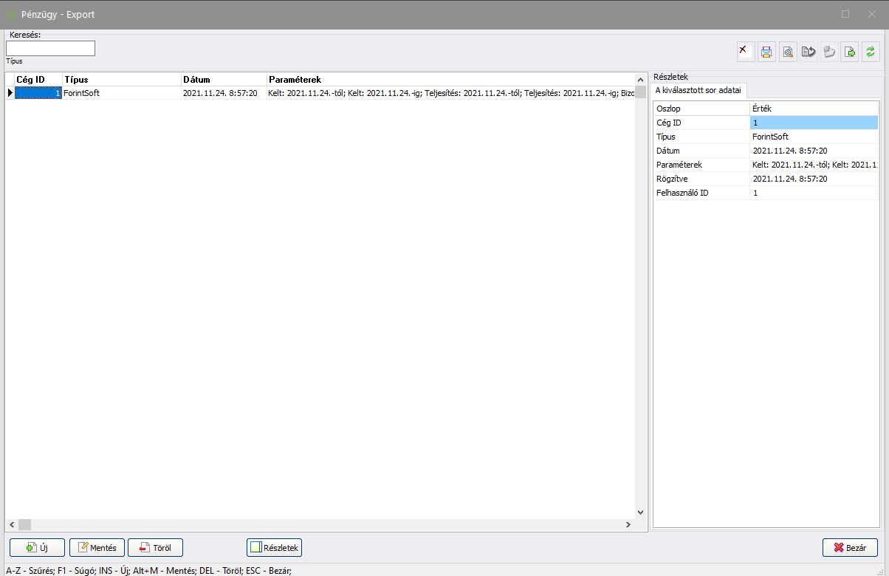Screen dimensions: 889x576
Task: Click the document with undo arrow icon
Action: (x=809, y=52)
